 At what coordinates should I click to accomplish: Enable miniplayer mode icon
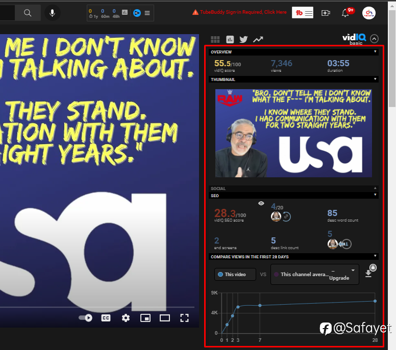coord(145,318)
